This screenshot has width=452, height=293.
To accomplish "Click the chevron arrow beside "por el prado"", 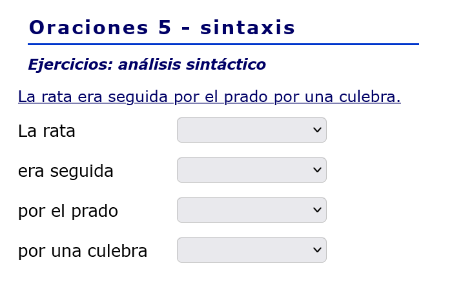I will pyautogui.click(x=317, y=210).
